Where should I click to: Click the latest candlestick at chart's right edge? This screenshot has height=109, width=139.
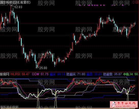(135, 24)
